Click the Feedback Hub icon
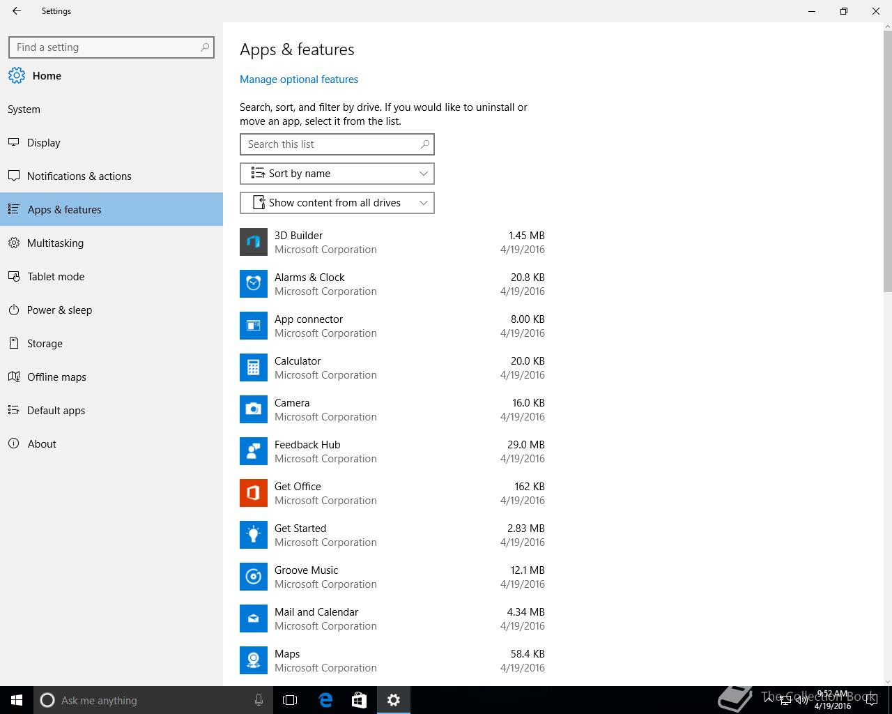The height and width of the screenshot is (714, 892). pyautogui.click(x=254, y=451)
